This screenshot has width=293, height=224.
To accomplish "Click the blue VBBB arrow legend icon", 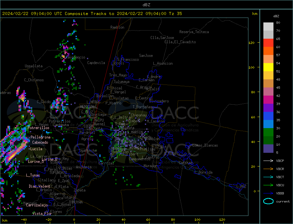I will coord(268,193).
